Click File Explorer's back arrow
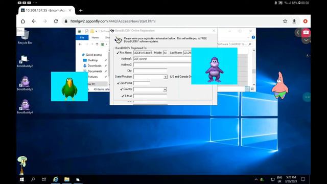327x184 pixels. [80, 44]
